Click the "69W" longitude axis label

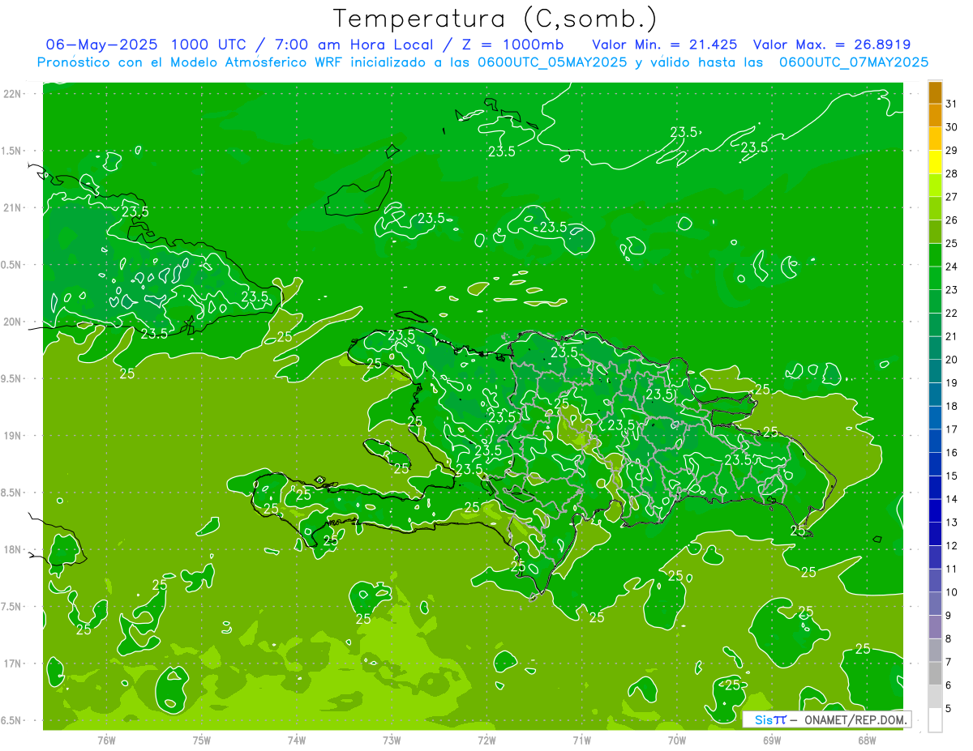[x=772, y=740]
